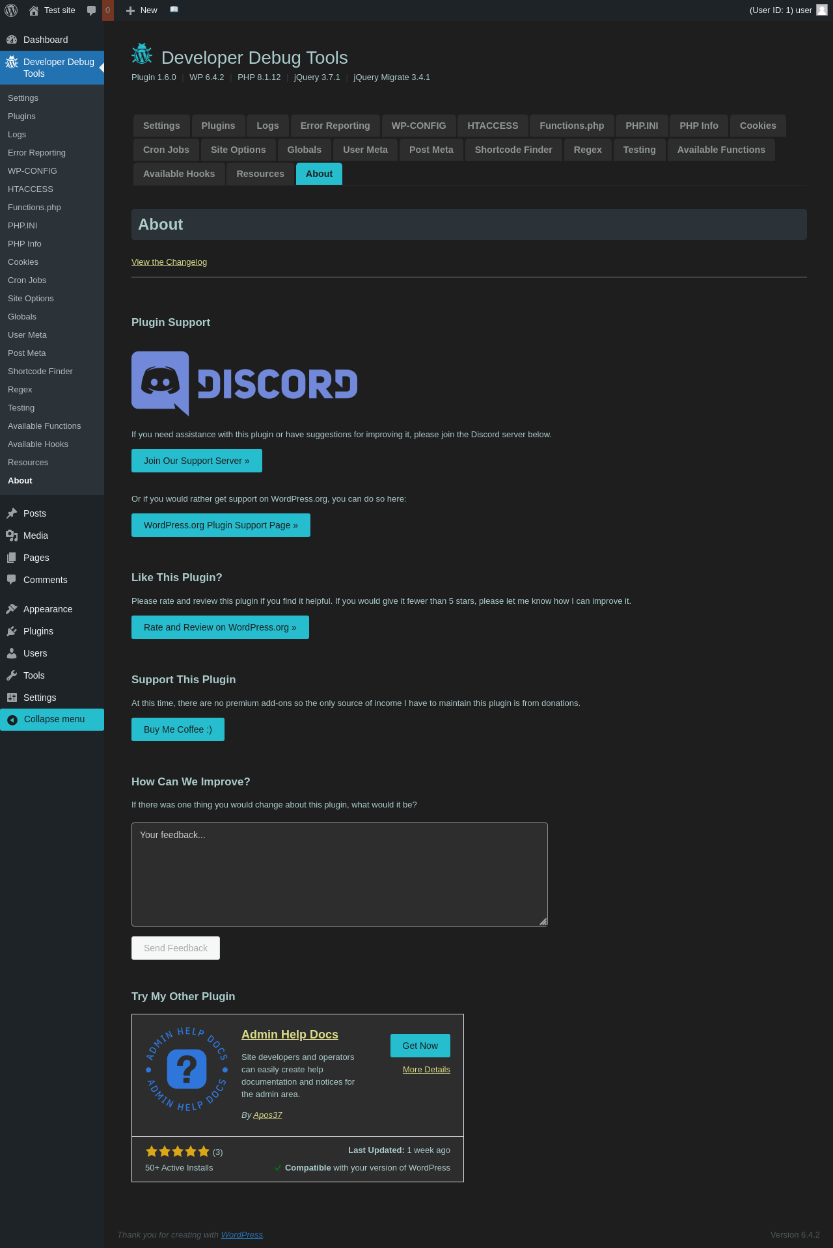Switch to the Site Options tab
The width and height of the screenshot is (833, 1248).
tap(238, 150)
